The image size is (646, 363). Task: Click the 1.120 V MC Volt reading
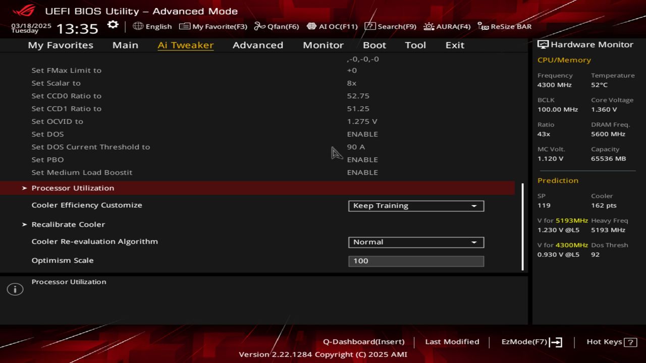551,159
